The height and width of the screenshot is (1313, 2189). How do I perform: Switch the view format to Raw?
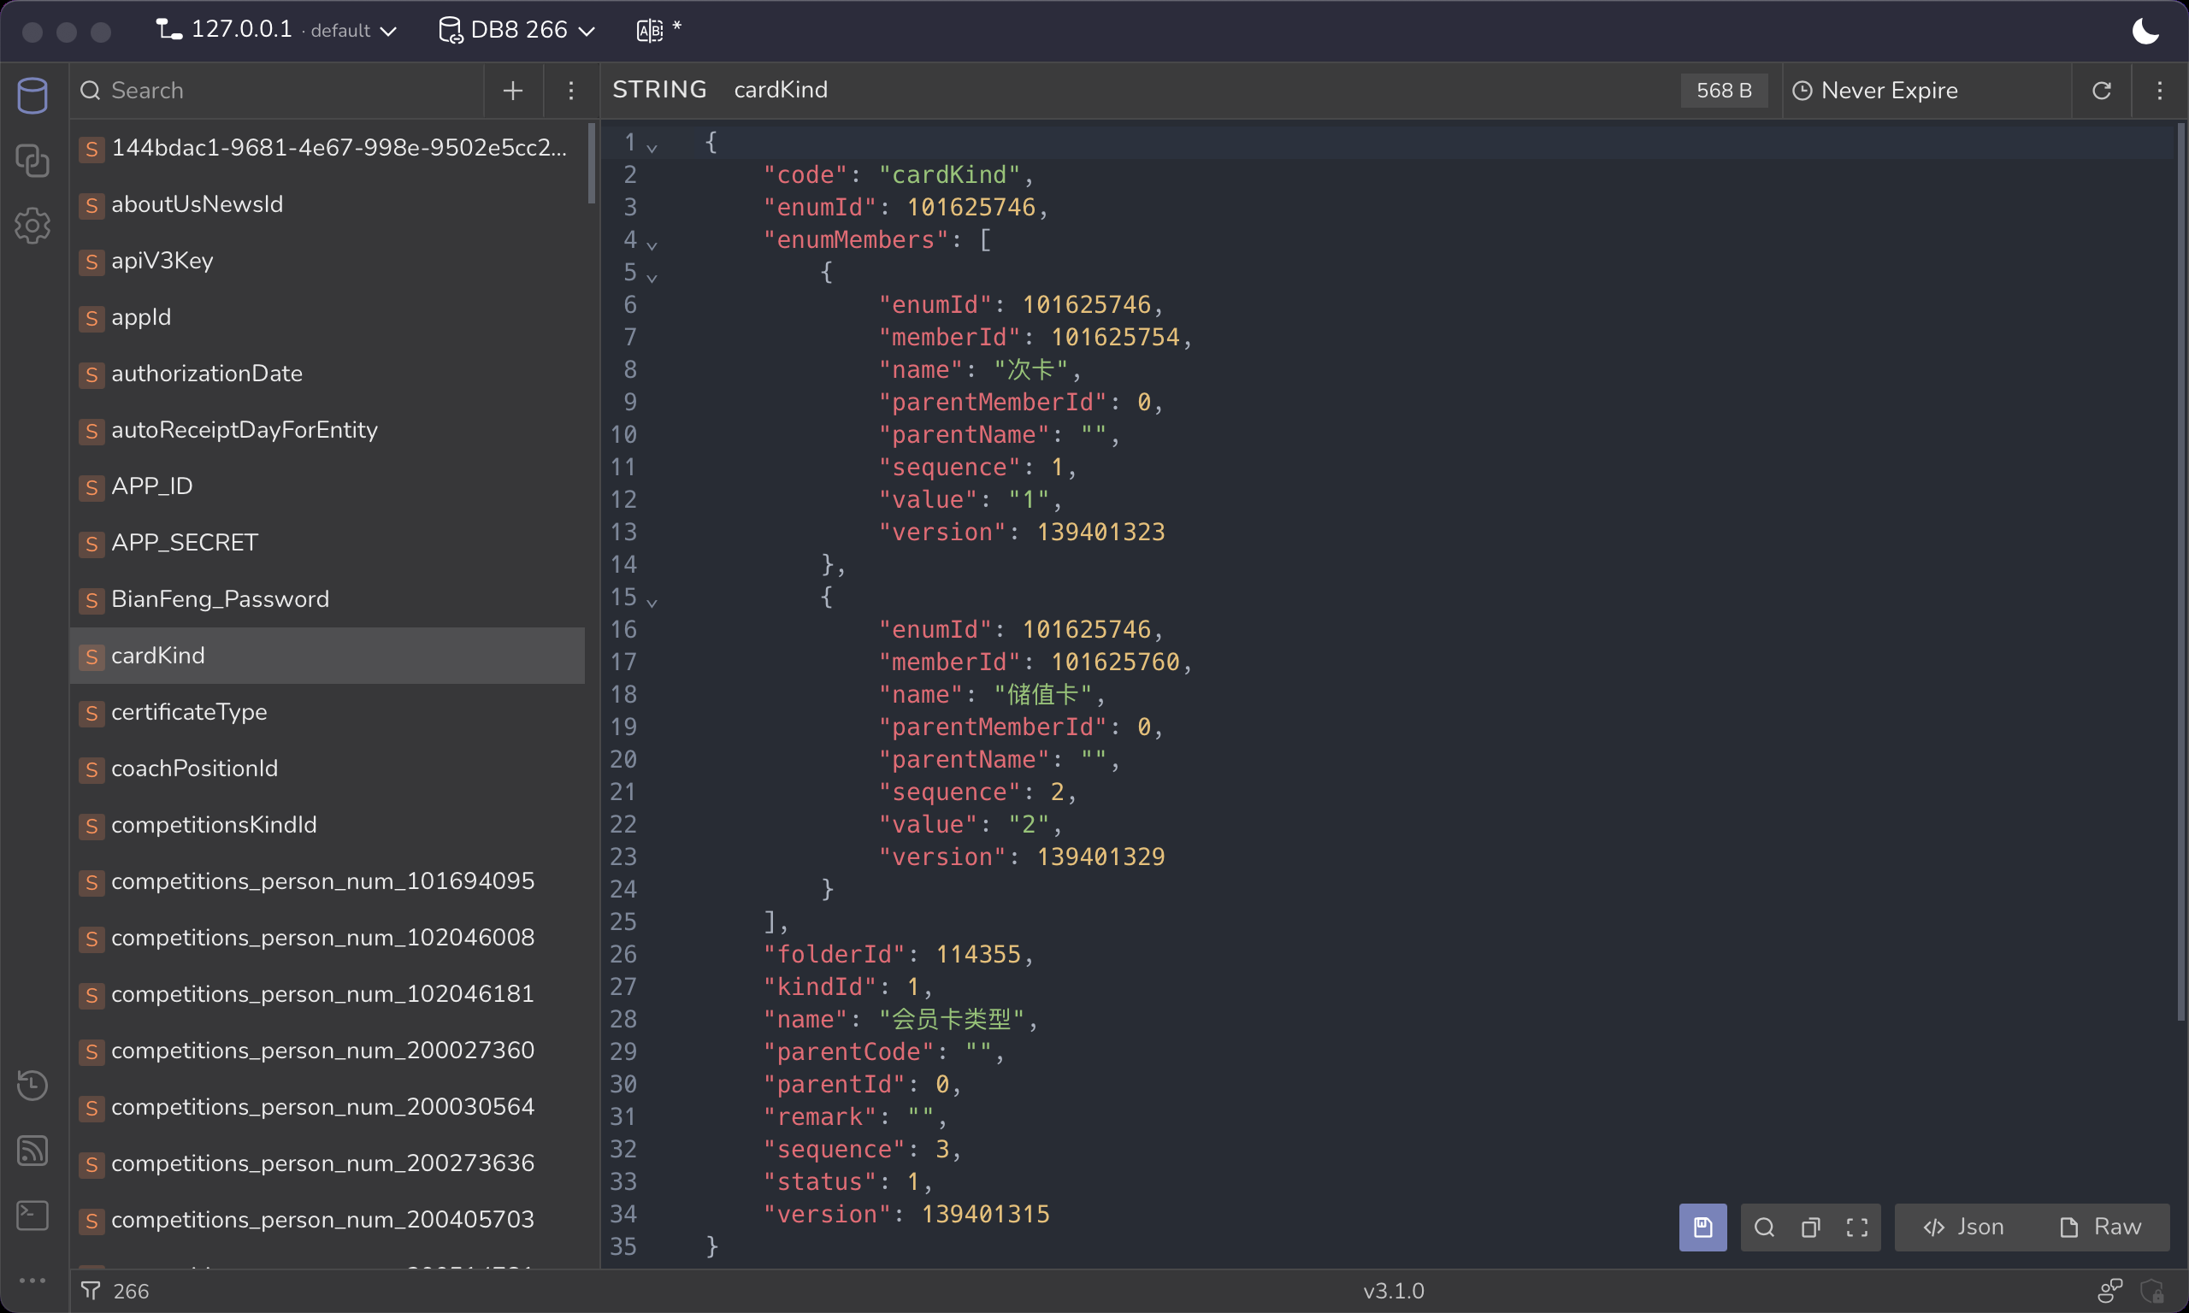[x=2101, y=1228]
